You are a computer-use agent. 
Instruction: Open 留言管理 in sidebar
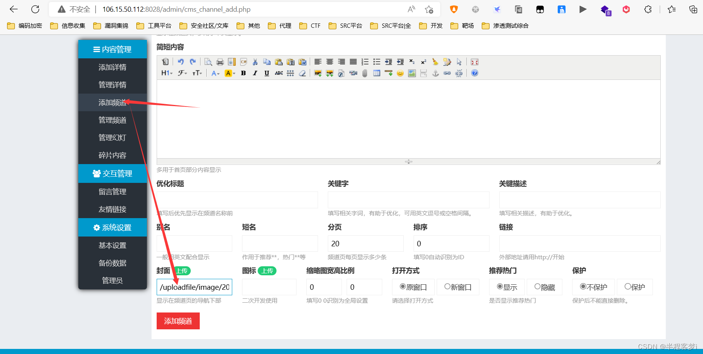coord(112,192)
